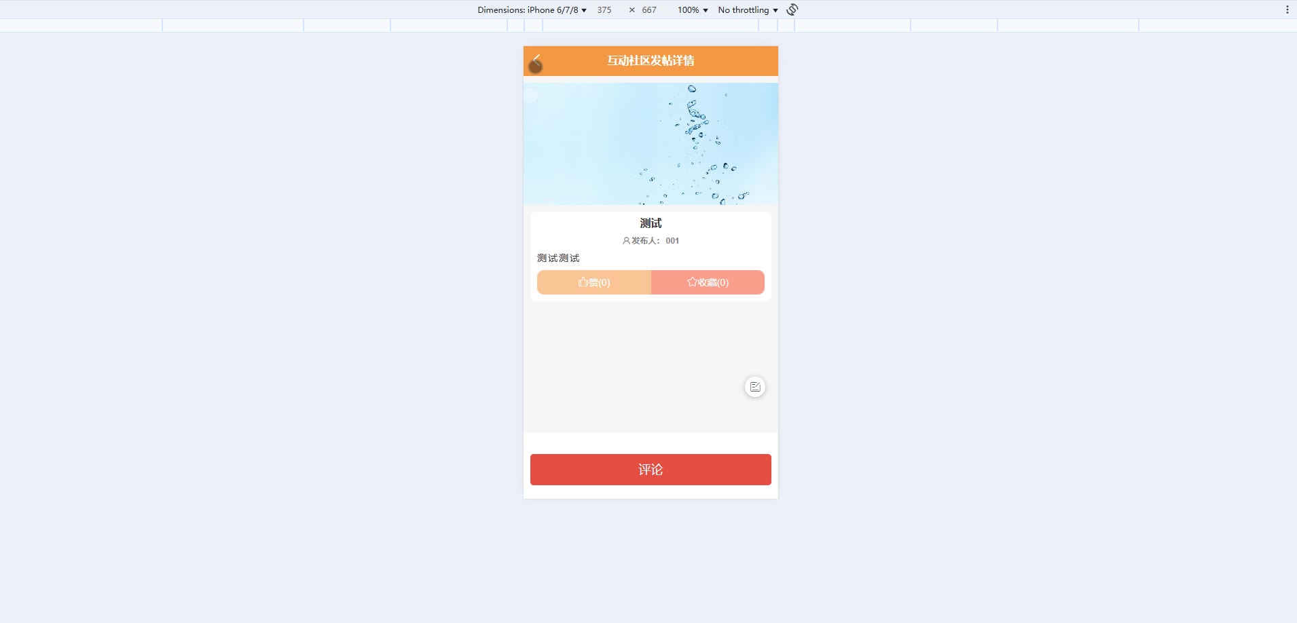Focus the height field showing 667
This screenshot has width=1297, height=623.
[x=649, y=10]
